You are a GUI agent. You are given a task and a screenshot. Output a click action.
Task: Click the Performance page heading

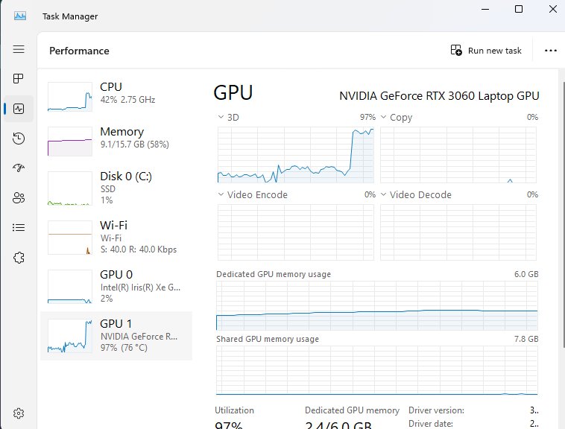(x=79, y=51)
